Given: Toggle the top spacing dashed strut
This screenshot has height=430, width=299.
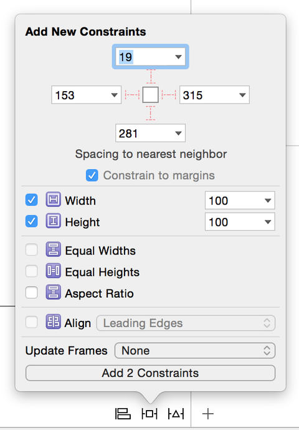Looking at the screenshot, I should (151, 77).
